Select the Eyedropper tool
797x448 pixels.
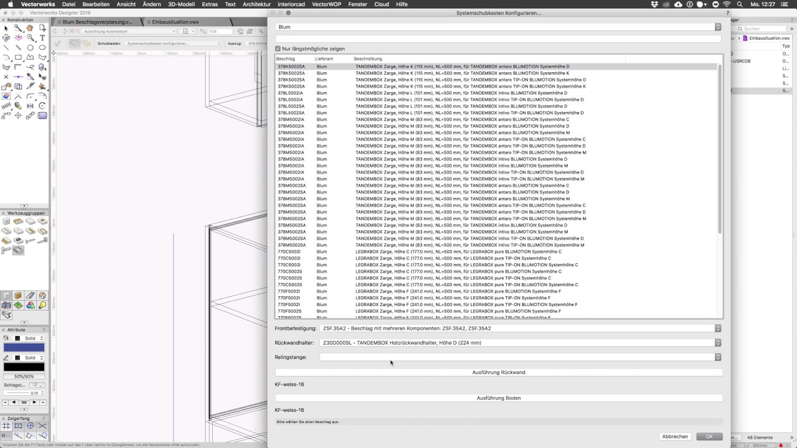coord(30,77)
